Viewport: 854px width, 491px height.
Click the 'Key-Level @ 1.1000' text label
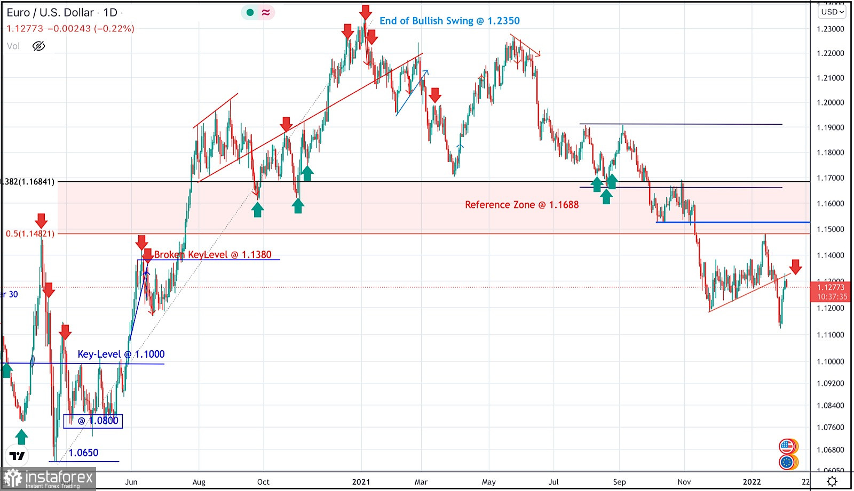click(121, 354)
